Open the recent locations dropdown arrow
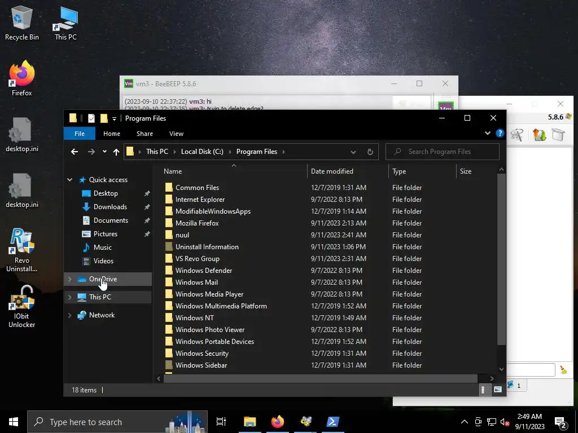The width and height of the screenshot is (578, 433). point(104,152)
